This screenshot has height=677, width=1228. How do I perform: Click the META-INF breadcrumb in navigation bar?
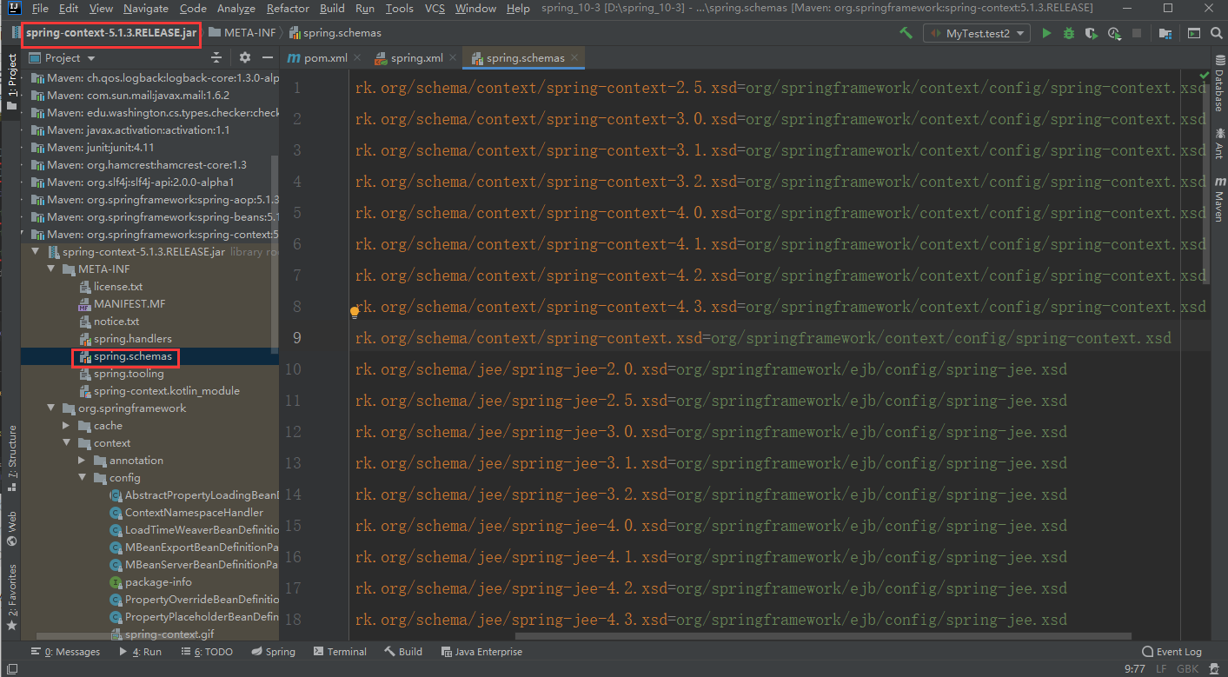(x=242, y=33)
